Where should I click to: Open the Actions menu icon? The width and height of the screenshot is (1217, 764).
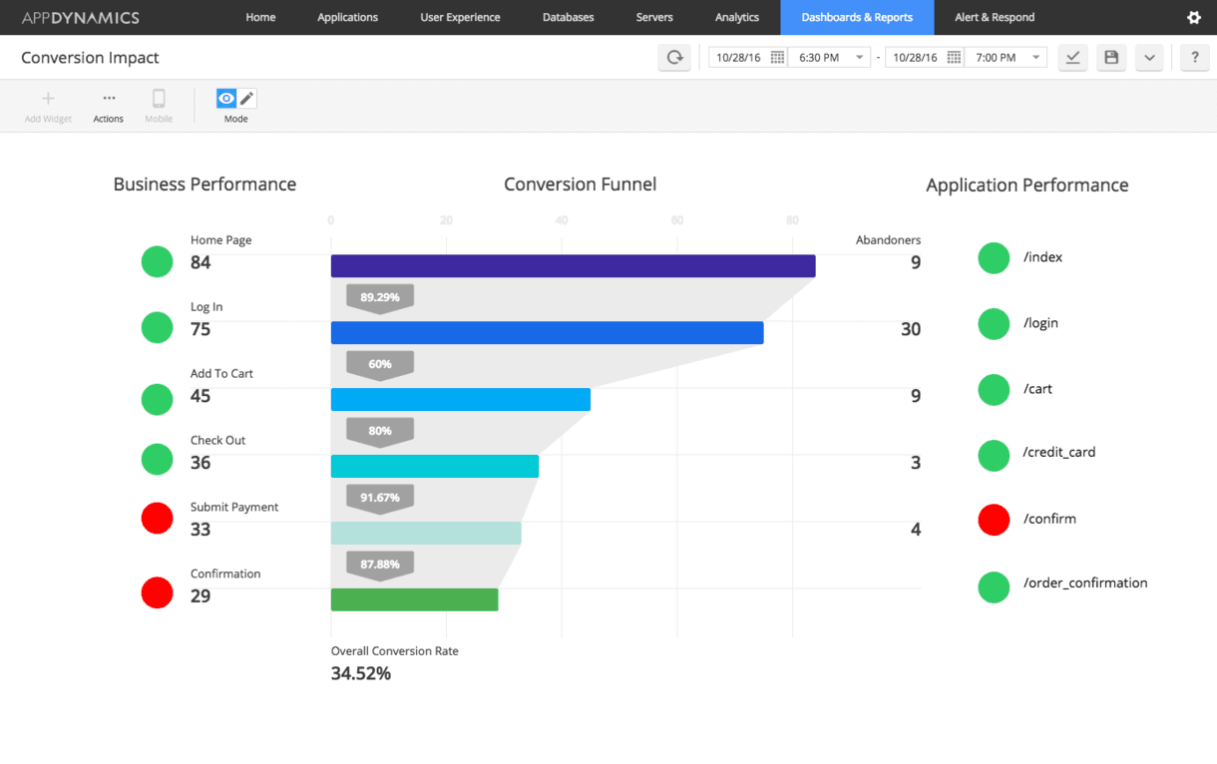[x=108, y=100]
